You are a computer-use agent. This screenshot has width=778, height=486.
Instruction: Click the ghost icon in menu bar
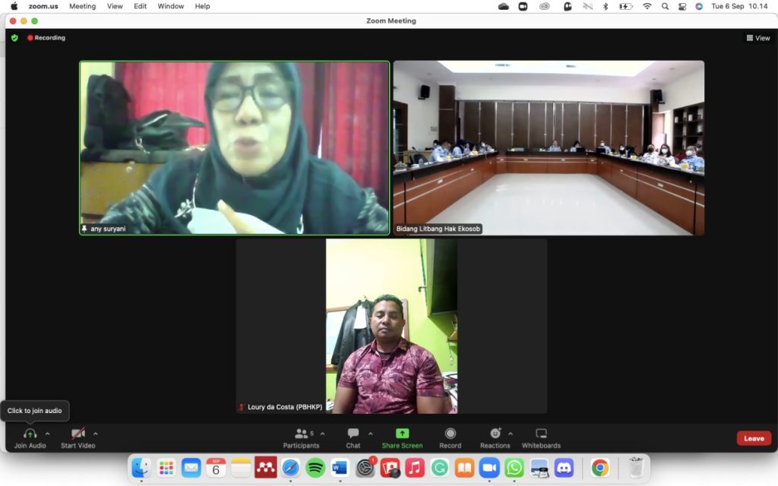tap(568, 6)
